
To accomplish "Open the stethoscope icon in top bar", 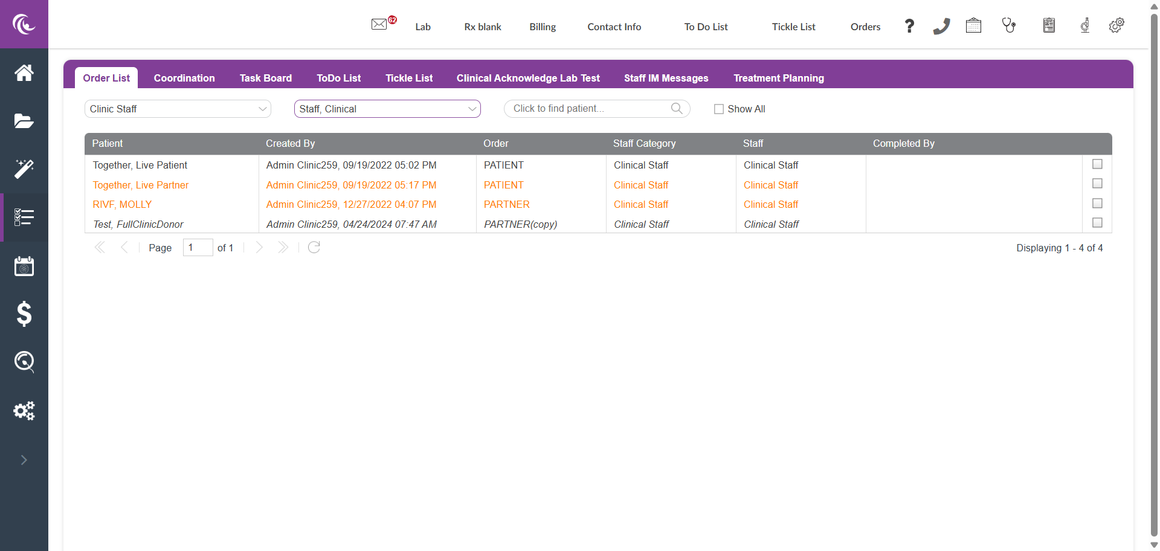I will point(1008,25).
